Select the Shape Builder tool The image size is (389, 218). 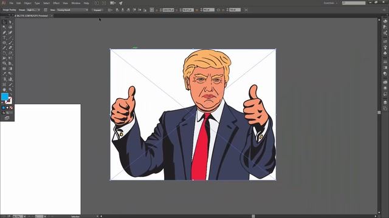tap(4, 64)
